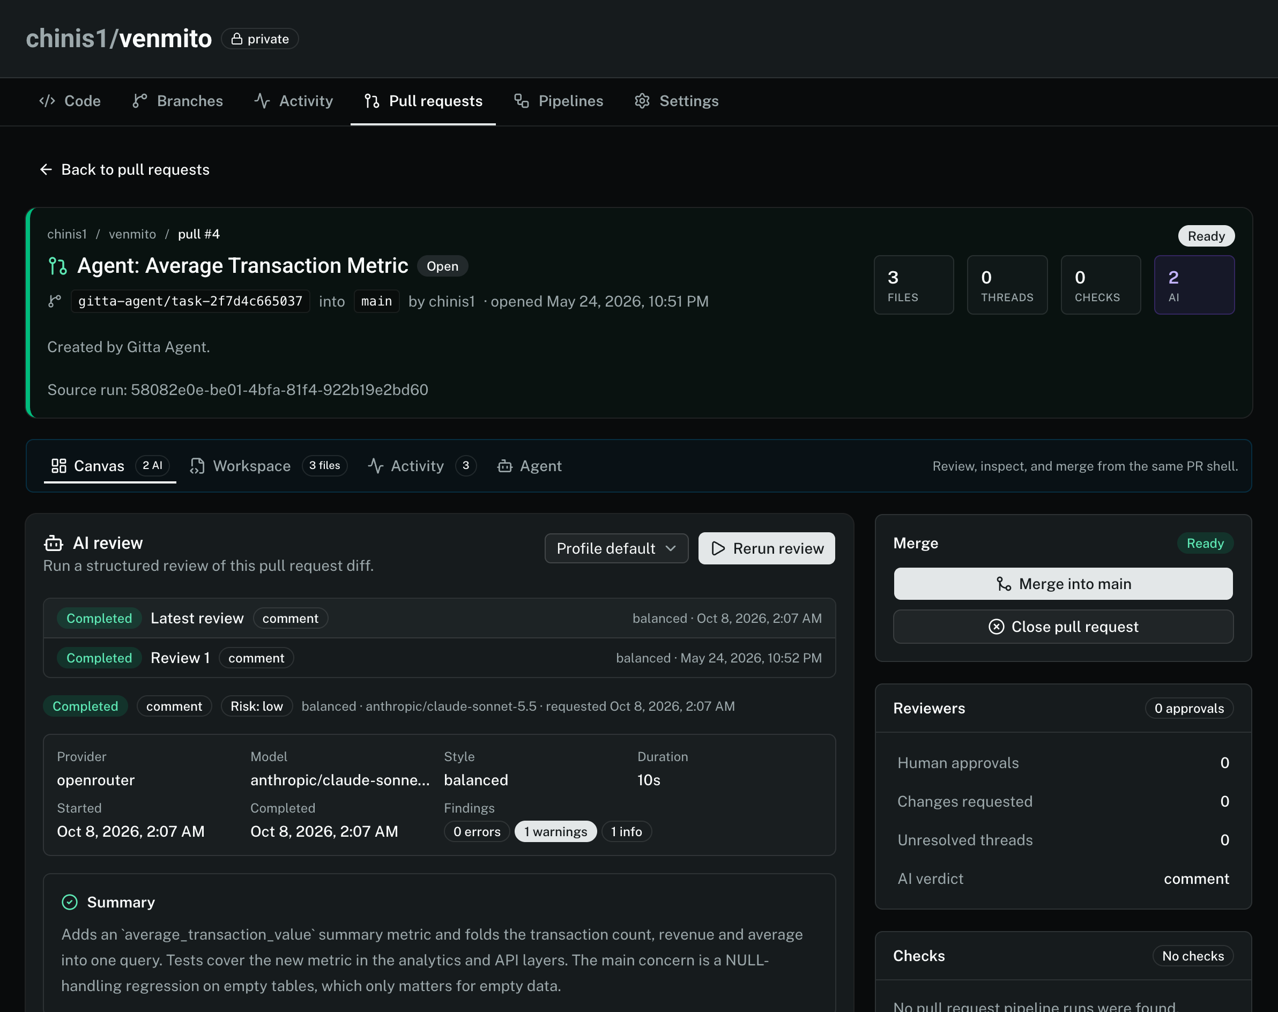Viewport: 1278px width, 1012px height.
Task: Open the 0 Threads stat card
Action: click(x=1007, y=285)
